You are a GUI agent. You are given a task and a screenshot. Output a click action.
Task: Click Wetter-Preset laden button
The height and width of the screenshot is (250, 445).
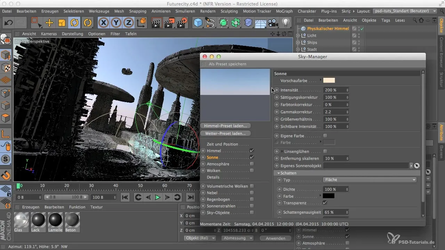click(x=226, y=133)
